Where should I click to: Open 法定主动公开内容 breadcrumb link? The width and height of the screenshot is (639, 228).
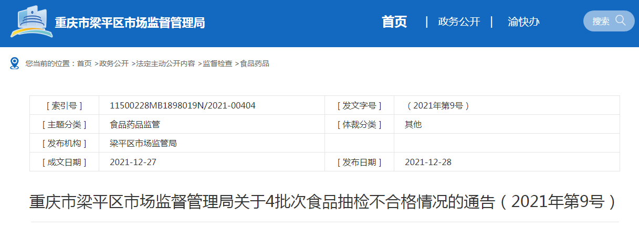click(165, 63)
